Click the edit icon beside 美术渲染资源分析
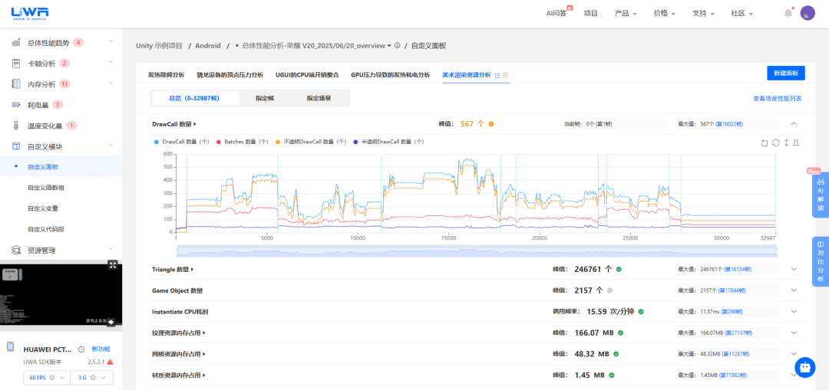 click(497, 75)
